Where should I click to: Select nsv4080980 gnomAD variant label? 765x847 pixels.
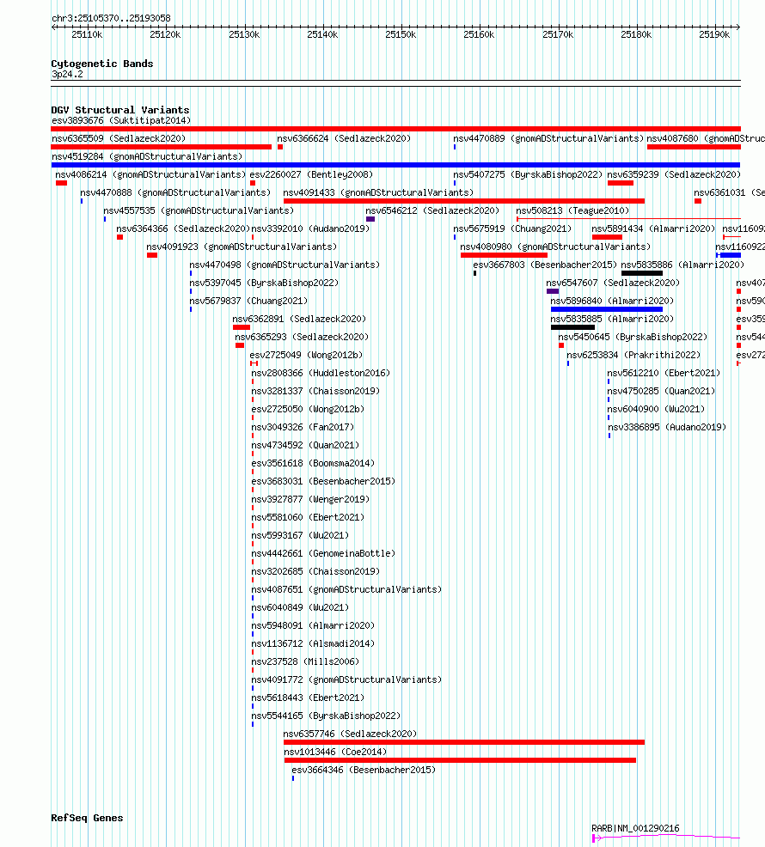tap(556, 247)
